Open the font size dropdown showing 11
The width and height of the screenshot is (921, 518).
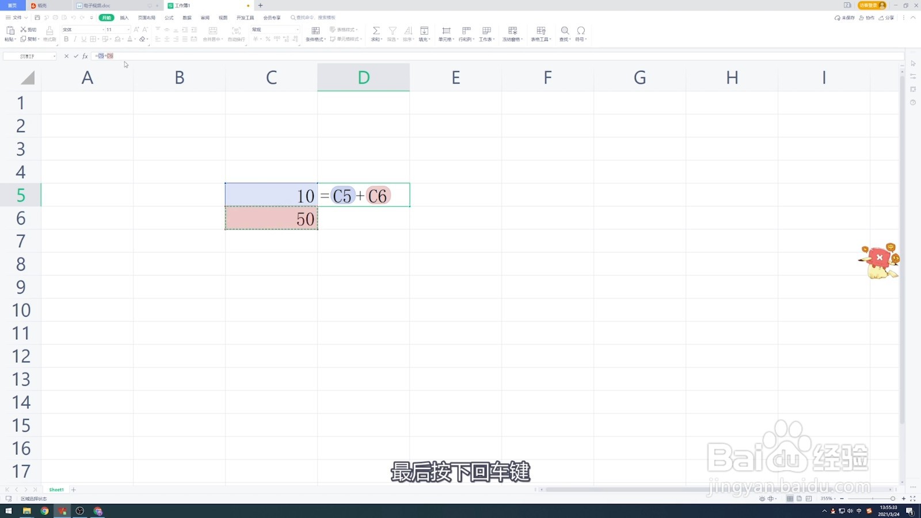coord(128,29)
